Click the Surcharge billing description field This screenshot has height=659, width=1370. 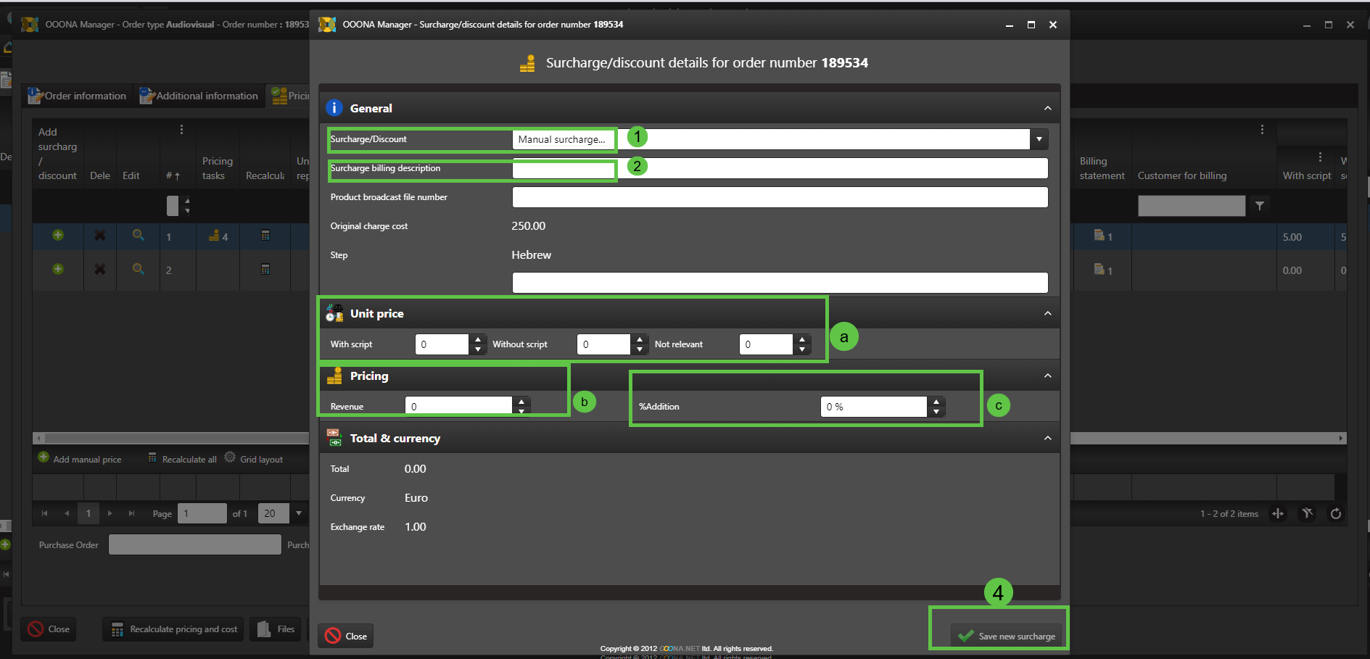tap(780, 168)
